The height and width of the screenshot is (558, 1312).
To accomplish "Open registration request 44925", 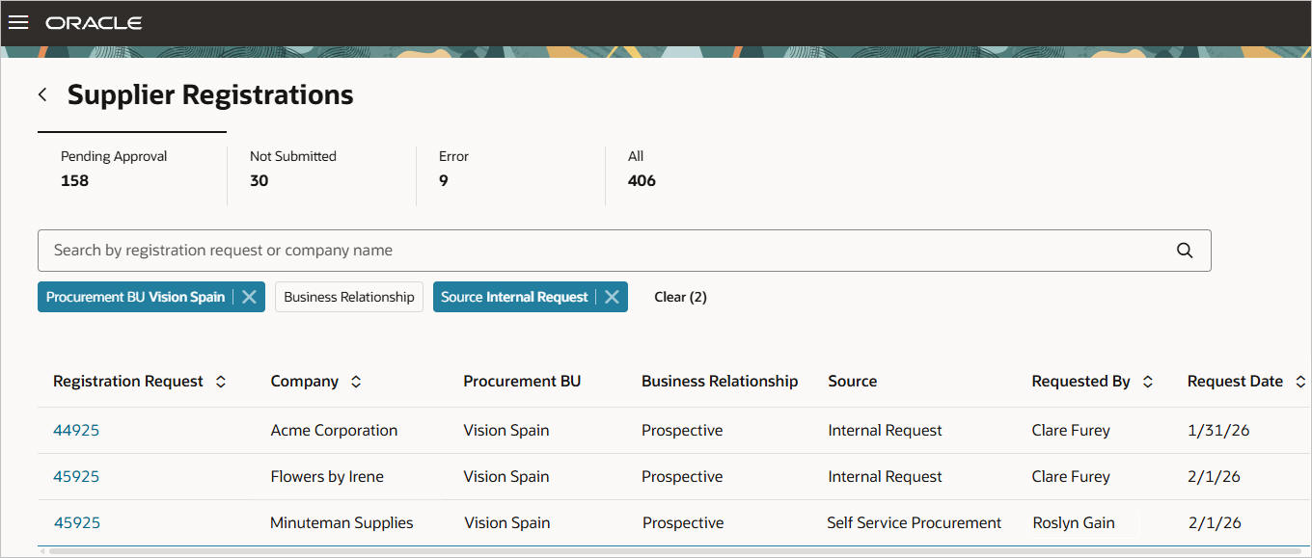I will coord(76,431).
